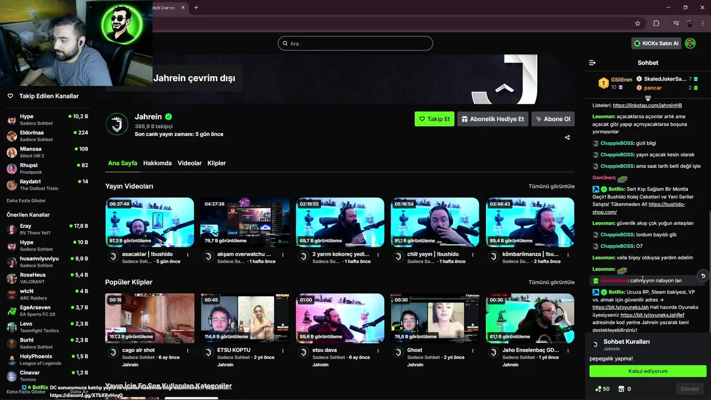Click the heart icon beside Takip Edilen Kanallar
Image resolution: width=711 pixels, height=400 pixels.
point(10,96)
